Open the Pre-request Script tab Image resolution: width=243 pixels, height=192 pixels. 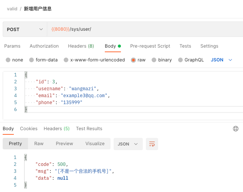(x=150, y=46)
